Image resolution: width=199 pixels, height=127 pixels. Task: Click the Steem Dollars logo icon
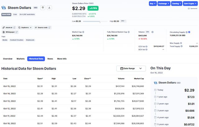pyautogui.click(x=4, y=8)
